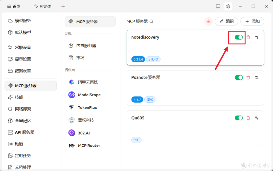273x171 pixels.
Task: Go to 常规设置
Action: 31,47
